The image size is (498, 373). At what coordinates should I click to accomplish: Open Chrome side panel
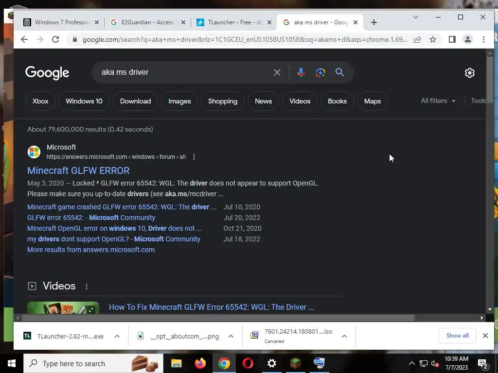tap(452, 39)
